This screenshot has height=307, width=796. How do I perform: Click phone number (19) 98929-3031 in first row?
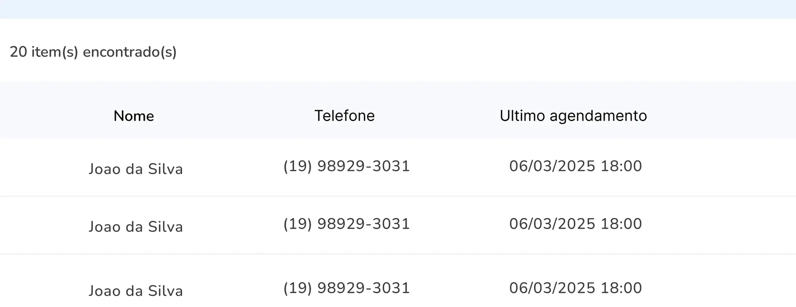[346, 166]
